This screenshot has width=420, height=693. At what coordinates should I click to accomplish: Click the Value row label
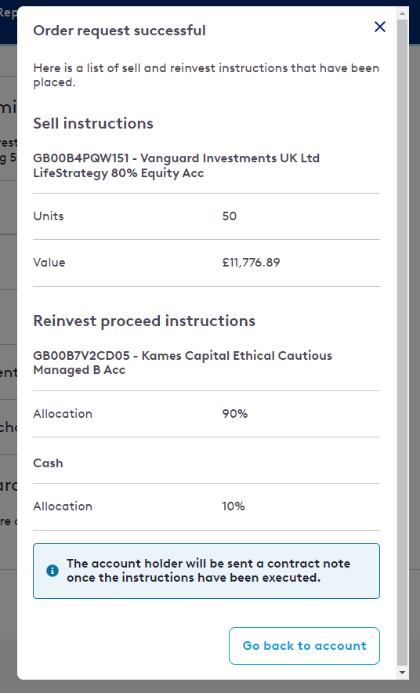tap(49, 263)
